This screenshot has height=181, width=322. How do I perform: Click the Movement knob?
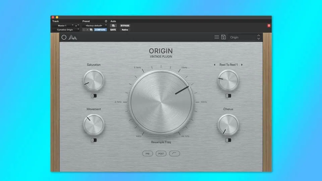coord(94,125)
